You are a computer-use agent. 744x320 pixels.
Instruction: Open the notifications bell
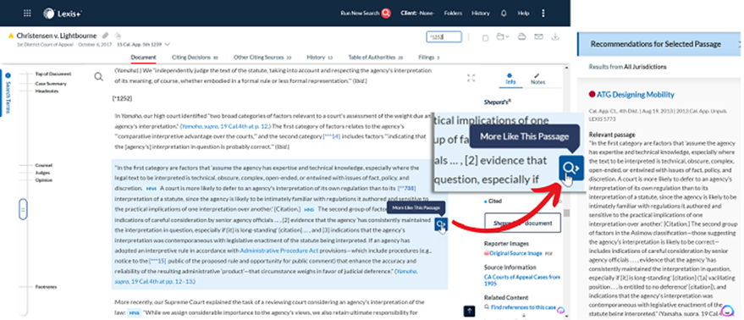504,14
